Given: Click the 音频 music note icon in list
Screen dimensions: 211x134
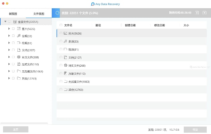Looking at the screenshot, I should coord(66,41).
